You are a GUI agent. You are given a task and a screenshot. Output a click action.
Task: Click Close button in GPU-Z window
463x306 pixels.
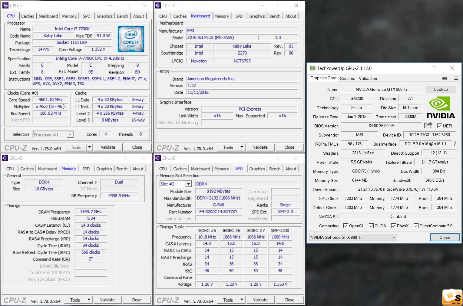[x=445, y=237]
